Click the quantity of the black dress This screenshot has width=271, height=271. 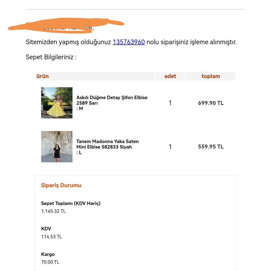(170, 147)
